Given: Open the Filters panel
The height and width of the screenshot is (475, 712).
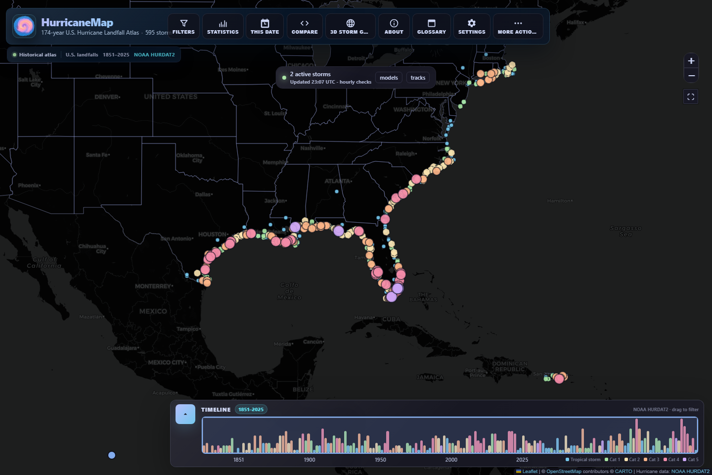Looking at the screenshot, I should pyautogui.click(x=183, y=26).
